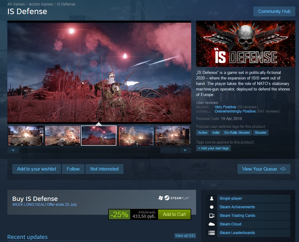Image resolution: width=299 pixels, height=242 pixels.
Task: Select the fifth screenshot thumbnail
Action: pos(173,136)
